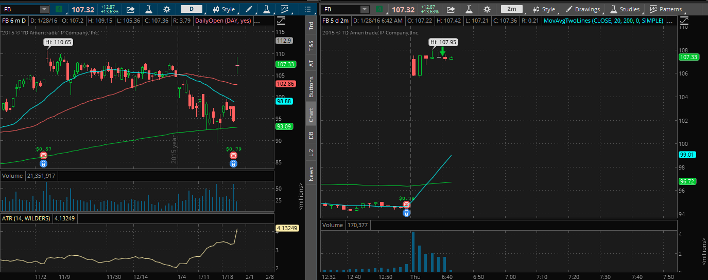Open the Style menu on left chart
708x280 pixels.
pyautogui.click(x=223, y=9)
